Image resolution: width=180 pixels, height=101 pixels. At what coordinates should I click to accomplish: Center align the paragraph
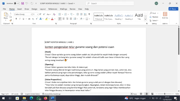[x=64, y=19]
